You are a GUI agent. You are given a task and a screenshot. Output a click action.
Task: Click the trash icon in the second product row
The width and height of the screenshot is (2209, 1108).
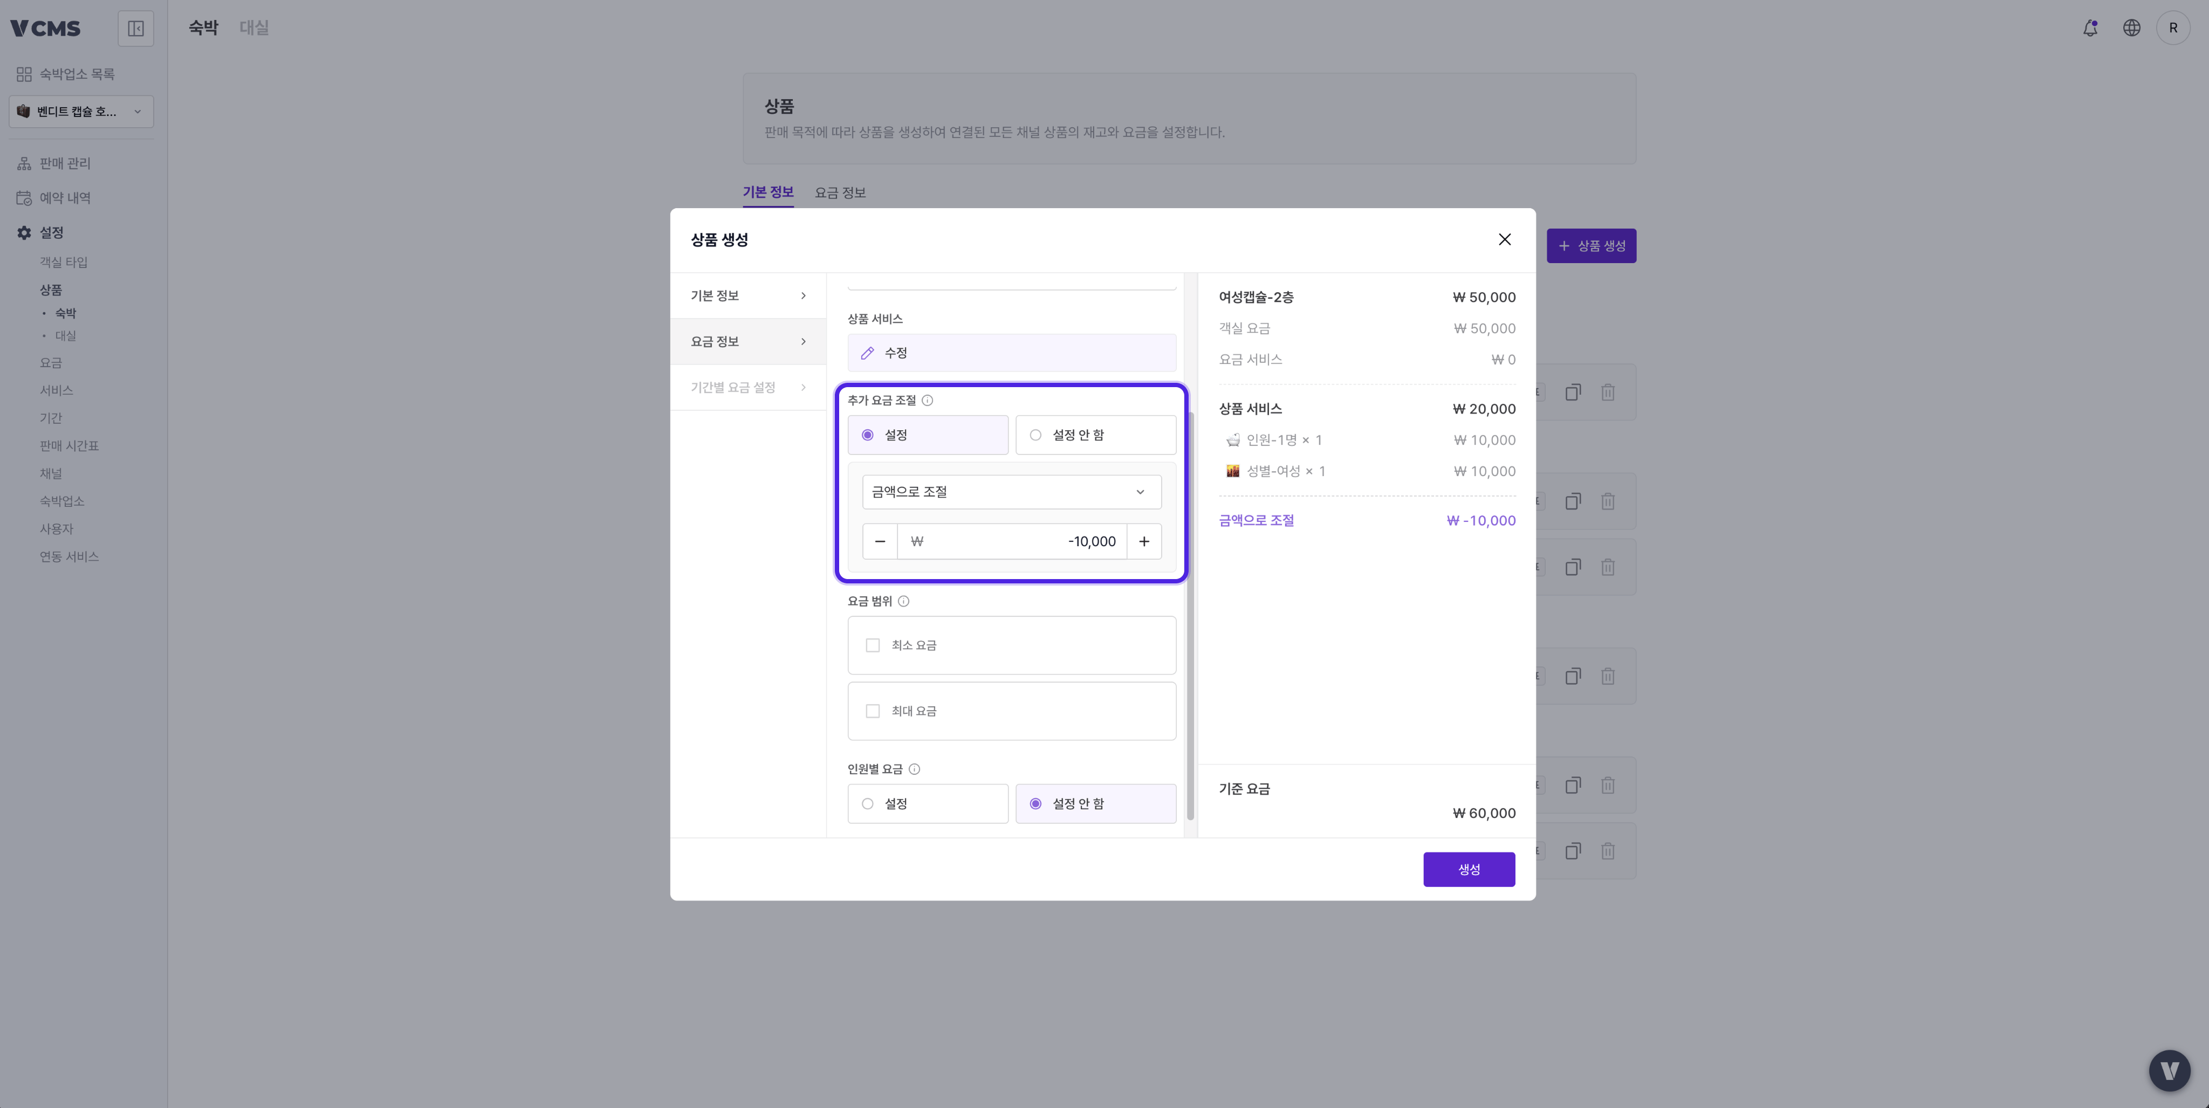pyautogui.click(x=1608, y=501)
